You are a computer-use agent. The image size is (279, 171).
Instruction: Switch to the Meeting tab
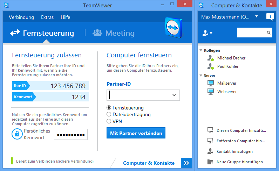pos(114,33)
